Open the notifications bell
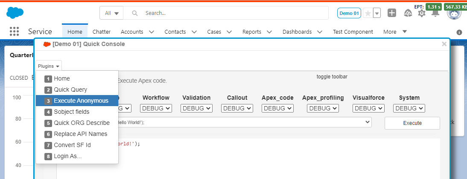The image size is (467, 179). tap(436, 14)
